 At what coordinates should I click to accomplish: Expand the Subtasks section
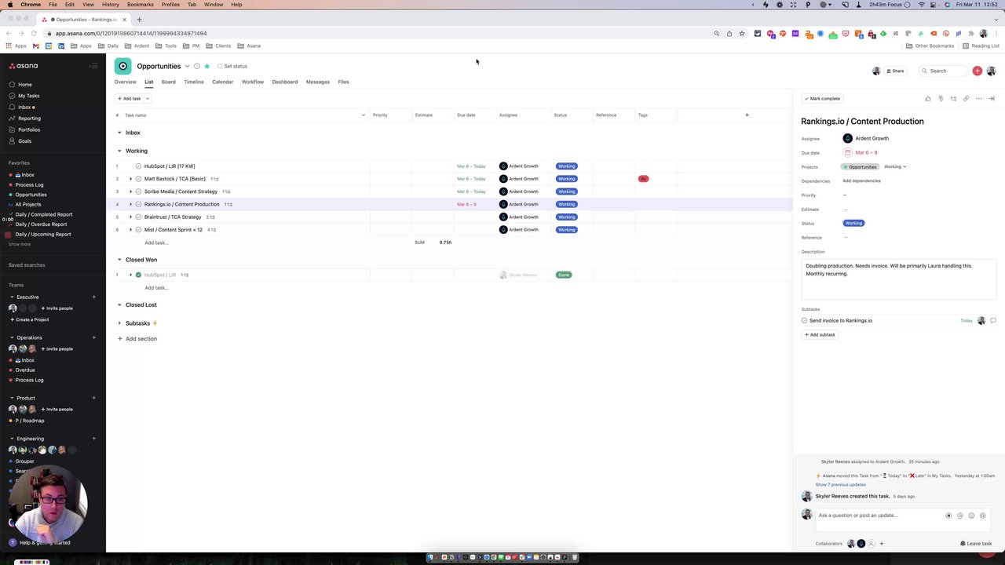point(119,323)
